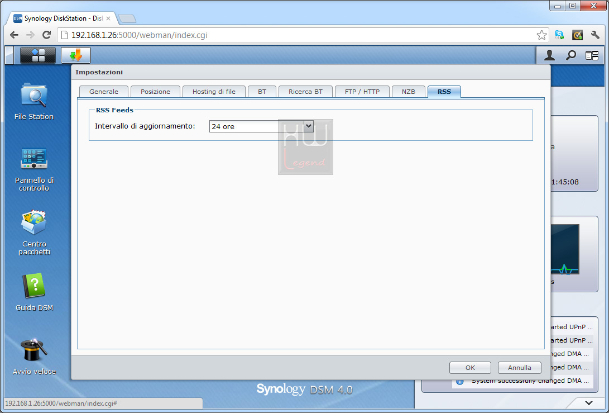Switch to the Generale tab
This screenshot has height=413, width=609.
(104, 92)
